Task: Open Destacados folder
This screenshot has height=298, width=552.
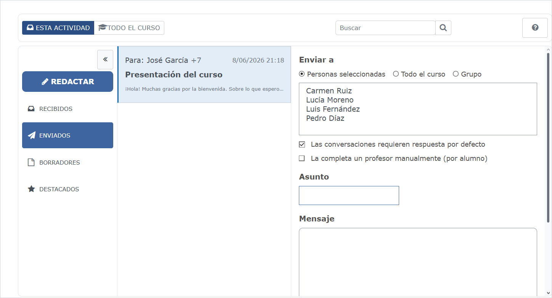Action: pyautogui.click(x=67, y=189)
